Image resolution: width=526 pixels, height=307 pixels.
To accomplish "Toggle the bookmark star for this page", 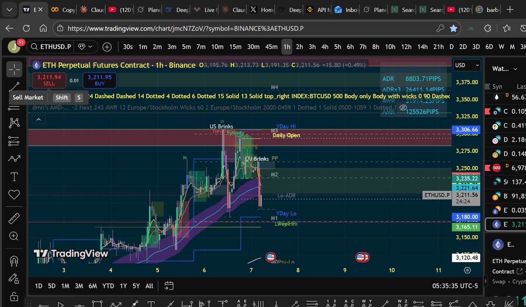I will click(454, 29).
